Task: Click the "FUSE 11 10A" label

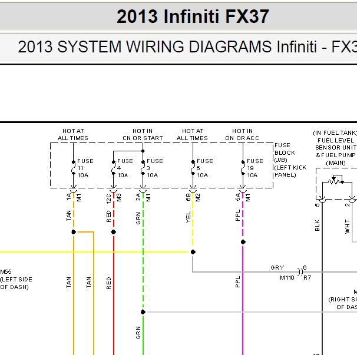Action: click(x=85, y=168)
